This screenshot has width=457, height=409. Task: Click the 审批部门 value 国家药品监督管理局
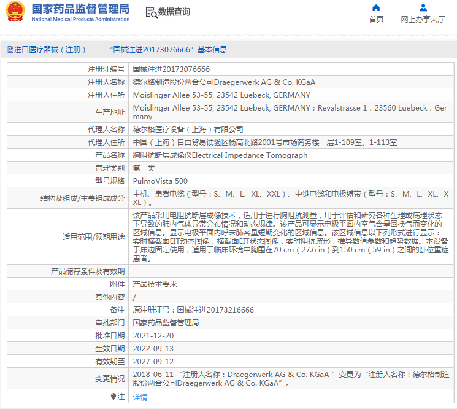tap(166, 322)
